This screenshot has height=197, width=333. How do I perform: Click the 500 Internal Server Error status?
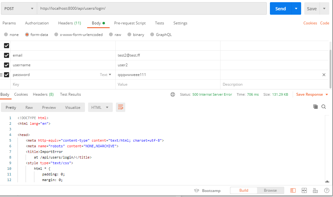pos(212,94)
